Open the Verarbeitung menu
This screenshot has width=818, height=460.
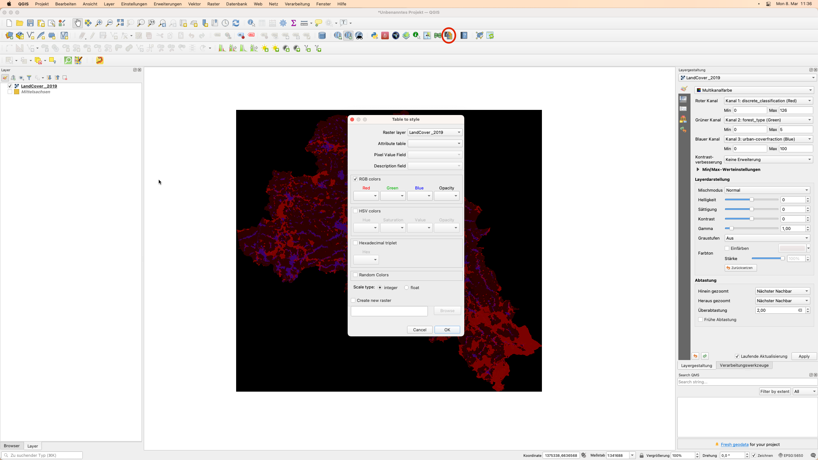(x=297, y=4)
